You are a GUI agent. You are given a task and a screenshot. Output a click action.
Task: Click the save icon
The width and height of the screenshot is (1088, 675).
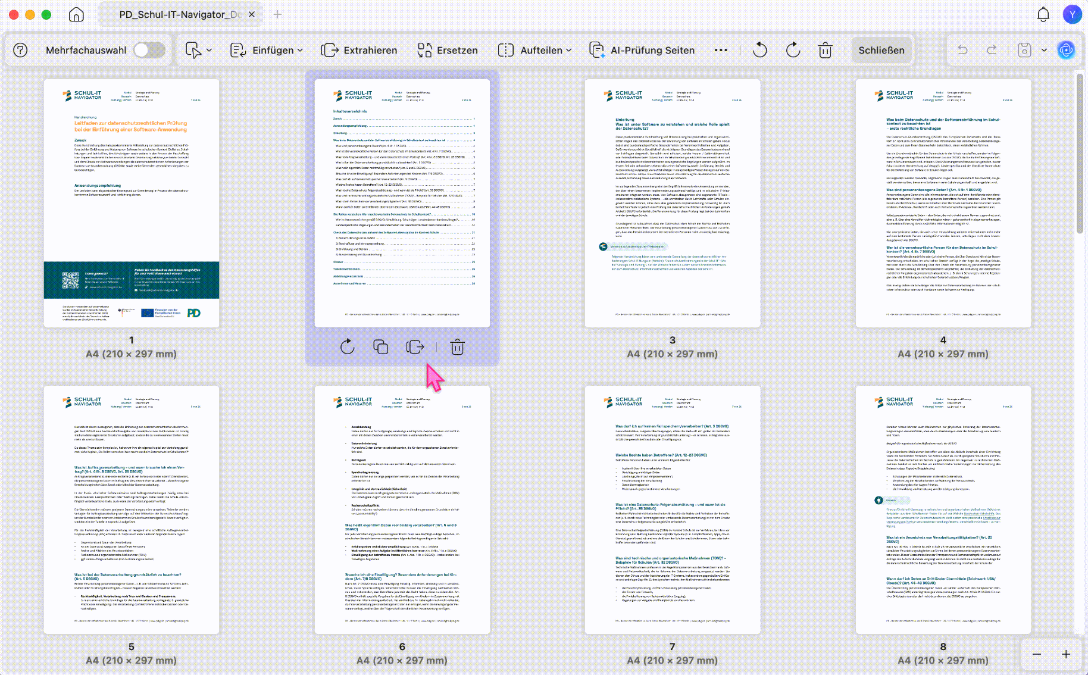coord(1024,50)
